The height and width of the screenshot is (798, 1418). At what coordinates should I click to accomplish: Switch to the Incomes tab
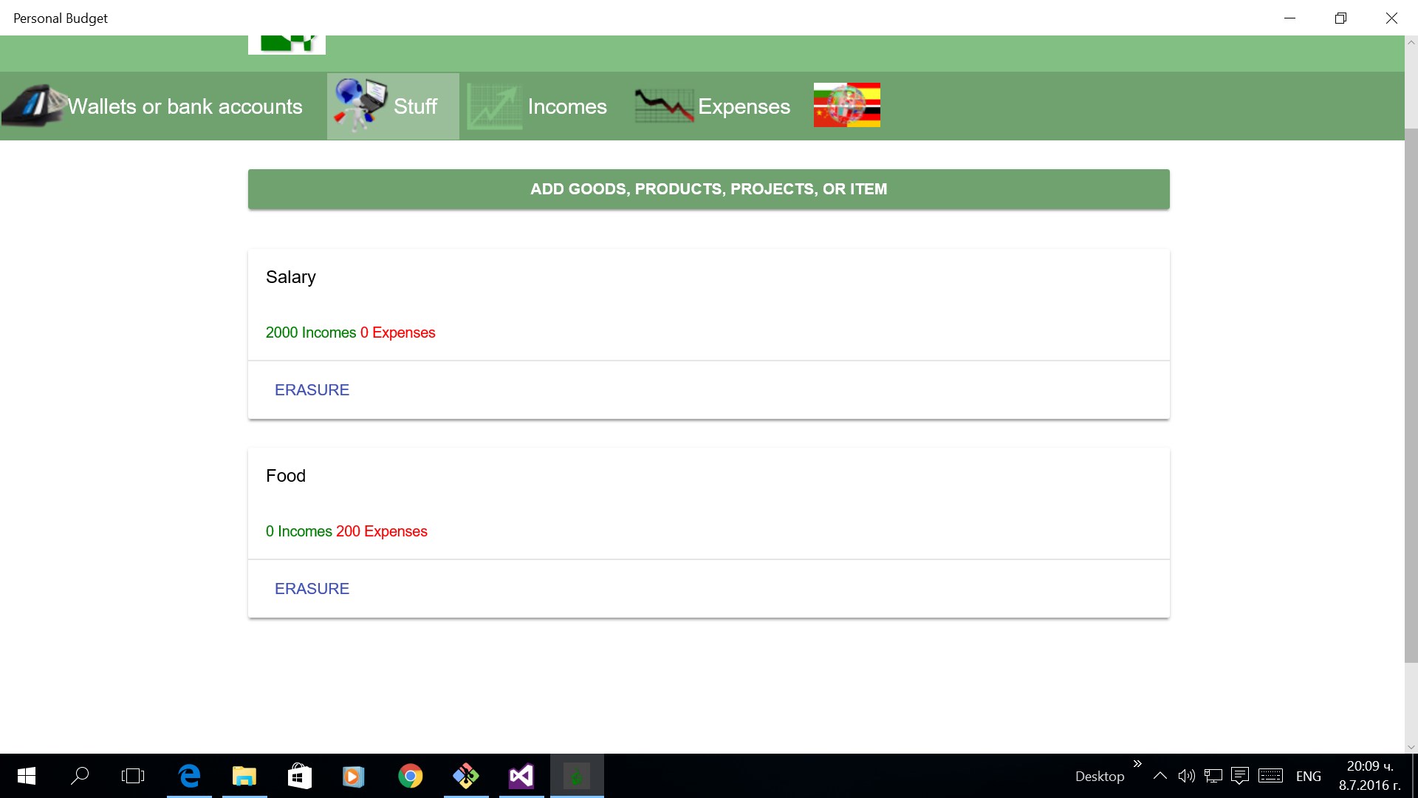pos(566,106)
